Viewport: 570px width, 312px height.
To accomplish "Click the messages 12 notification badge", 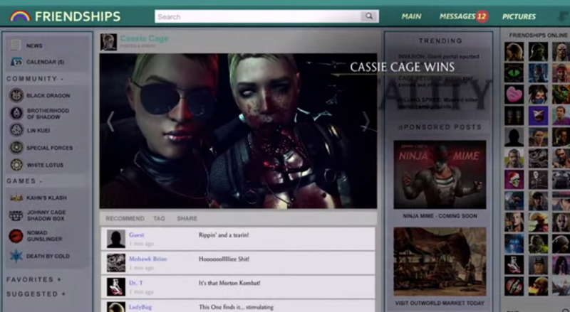I will click(x=482, y=16).
